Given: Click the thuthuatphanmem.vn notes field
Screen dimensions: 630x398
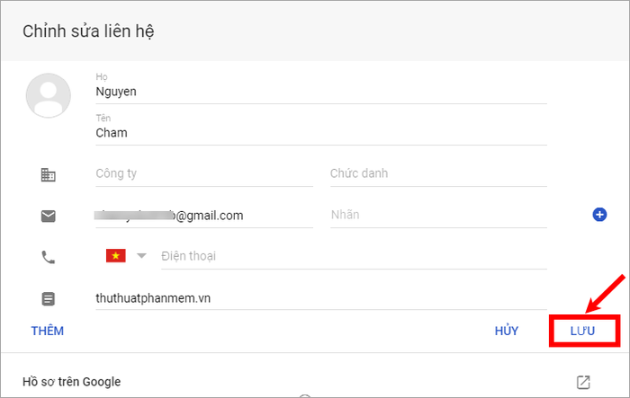Looking at the screenshot, I should coord(321,298).
